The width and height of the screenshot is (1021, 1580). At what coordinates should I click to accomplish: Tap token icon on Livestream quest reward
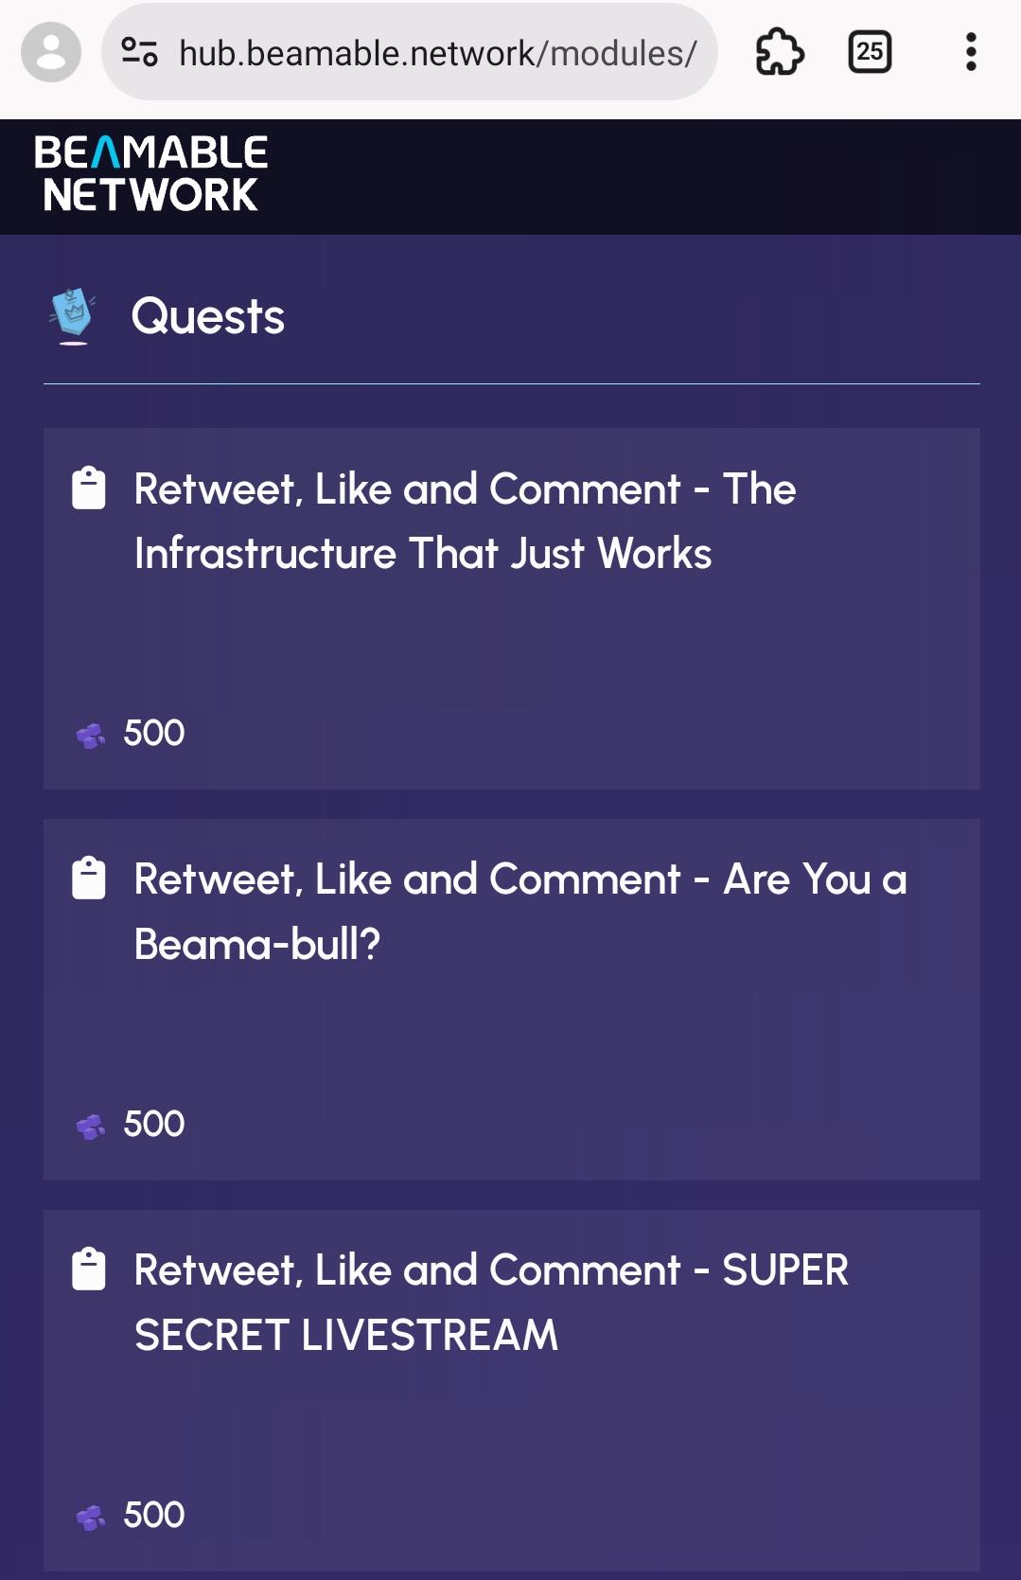[91, 1518]
